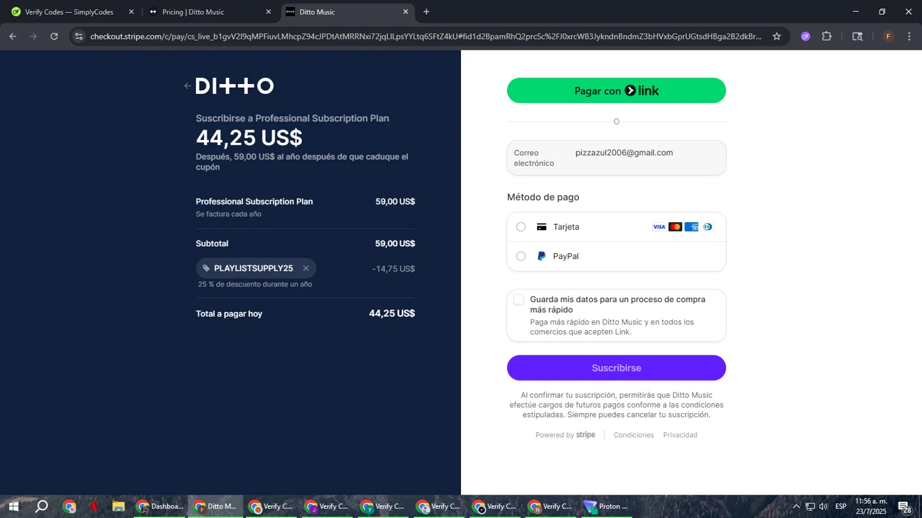Viewport: 922px width, 518px height.
Task: View site information icon in address bar
Action: click(x=79, y=36)
